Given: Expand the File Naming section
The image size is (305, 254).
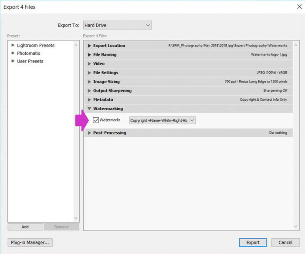Looking at the screenshot, I should [189, 55].
